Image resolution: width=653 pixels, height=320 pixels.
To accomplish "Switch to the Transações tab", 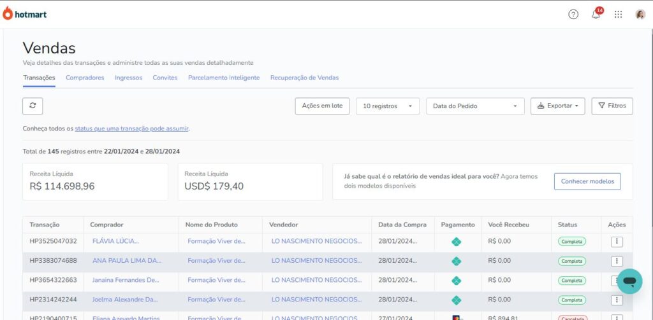I will 39,78.
